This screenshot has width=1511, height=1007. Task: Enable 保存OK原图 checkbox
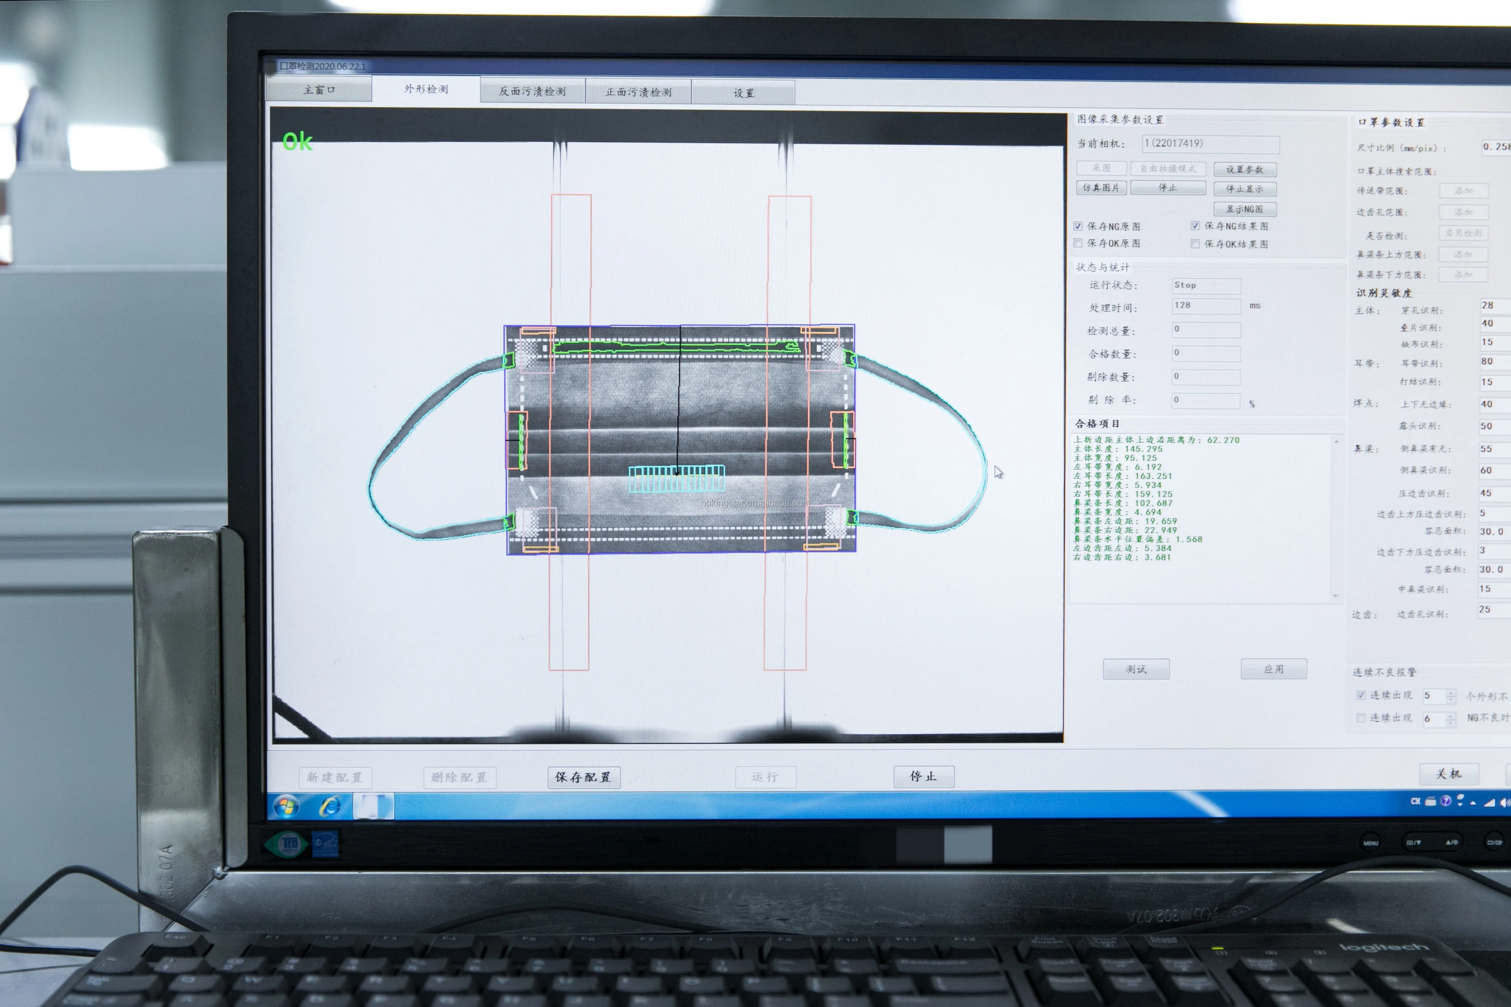tap(1078, 243)
